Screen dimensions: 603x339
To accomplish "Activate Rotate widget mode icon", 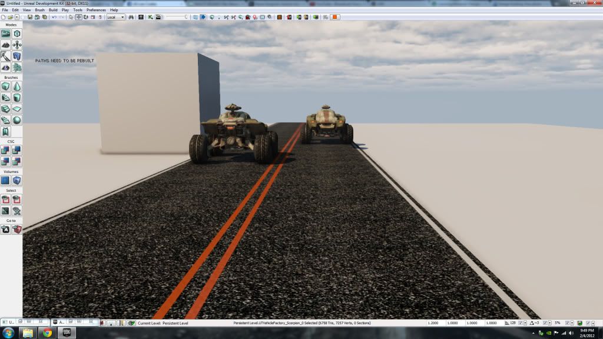I will click(86, 17).
